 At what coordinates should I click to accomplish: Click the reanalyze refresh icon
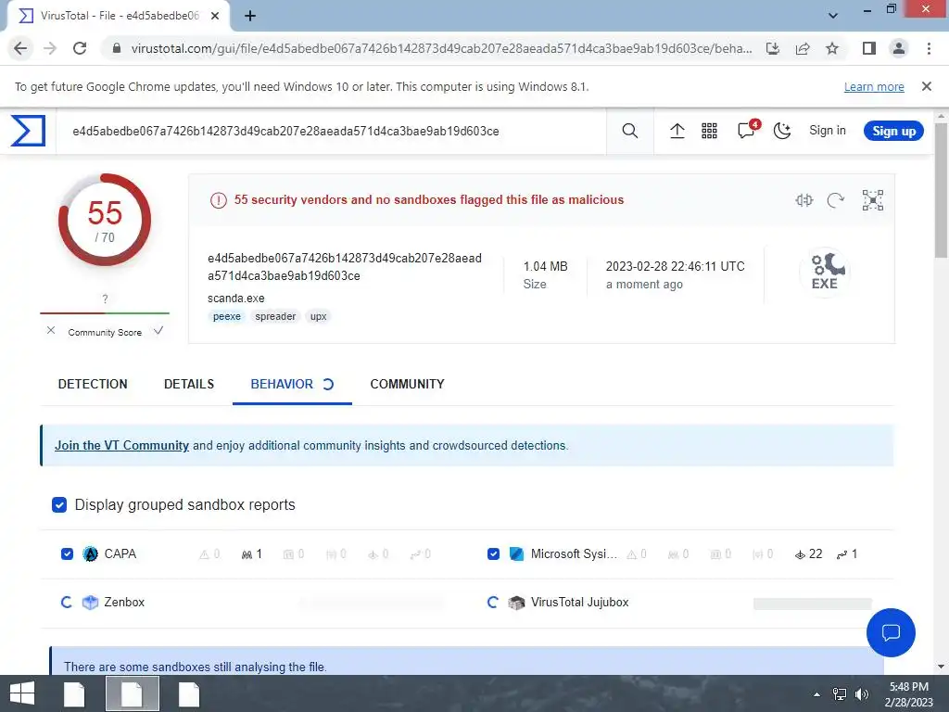point(835,200)
